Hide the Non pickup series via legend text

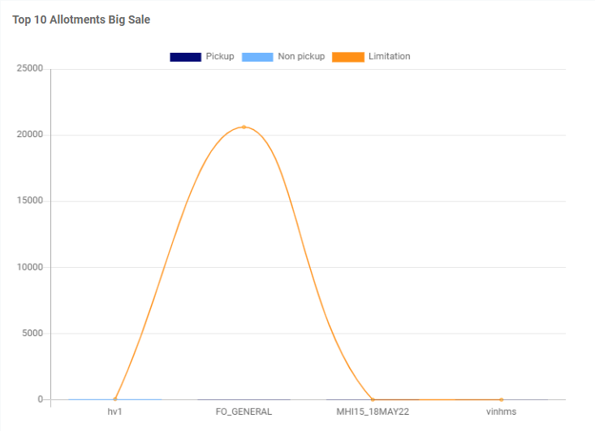pyautogui.click(x=301, y=57)
